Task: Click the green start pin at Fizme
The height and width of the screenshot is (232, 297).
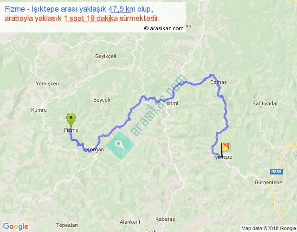Action: click(71, 121)
